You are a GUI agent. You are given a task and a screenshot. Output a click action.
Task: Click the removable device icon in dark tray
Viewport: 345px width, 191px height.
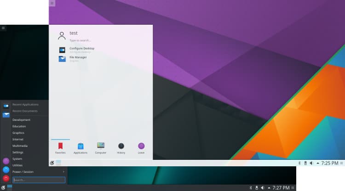pyautogui.click(x=256, y=188)
